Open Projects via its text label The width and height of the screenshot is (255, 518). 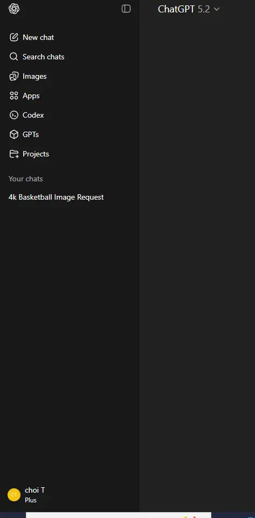coord(36,154)
